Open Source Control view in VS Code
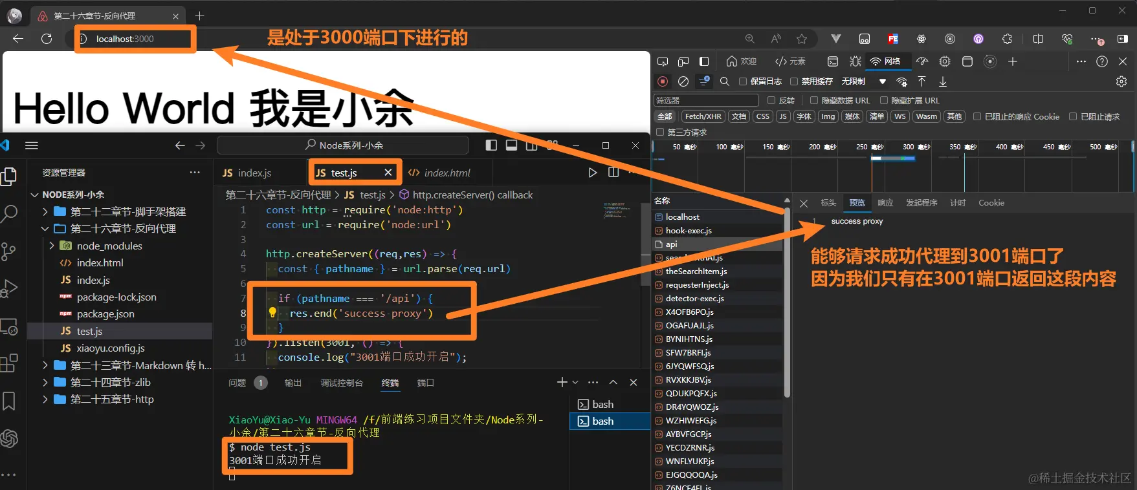This screenshot has width=1137, height=490. pyautogui.click(x=9, y=251)
